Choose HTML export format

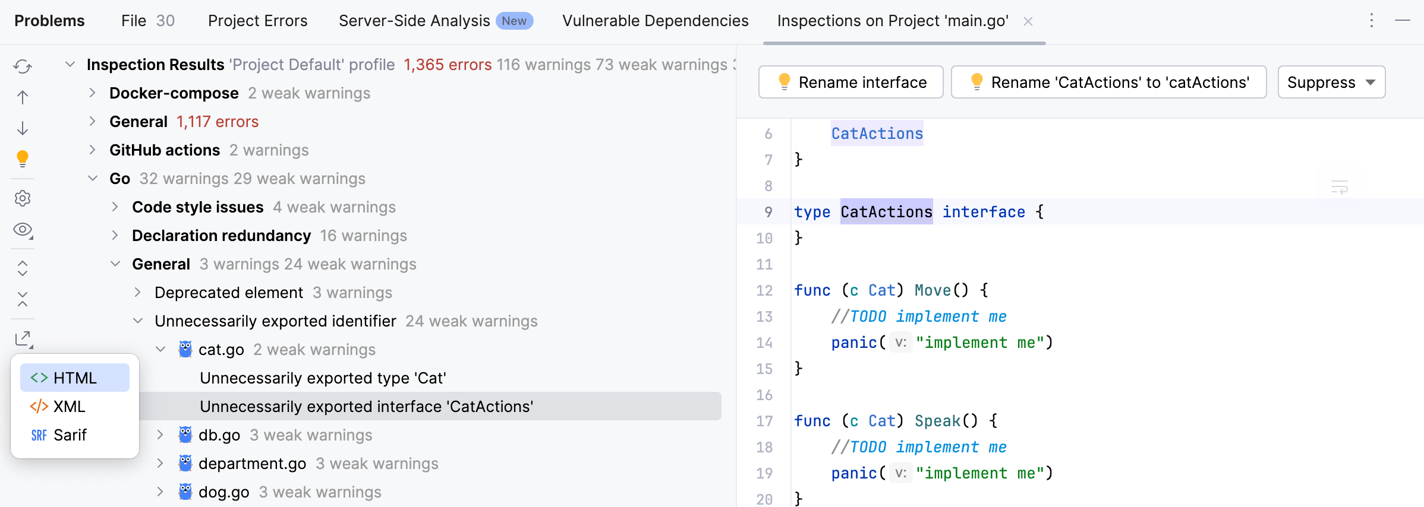click(x=75, y=378)
